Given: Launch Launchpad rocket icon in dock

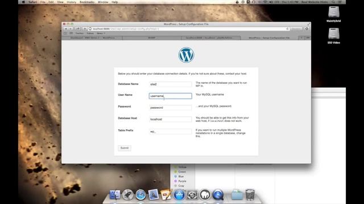Looking at the screenshot, I should coord(127,194).
